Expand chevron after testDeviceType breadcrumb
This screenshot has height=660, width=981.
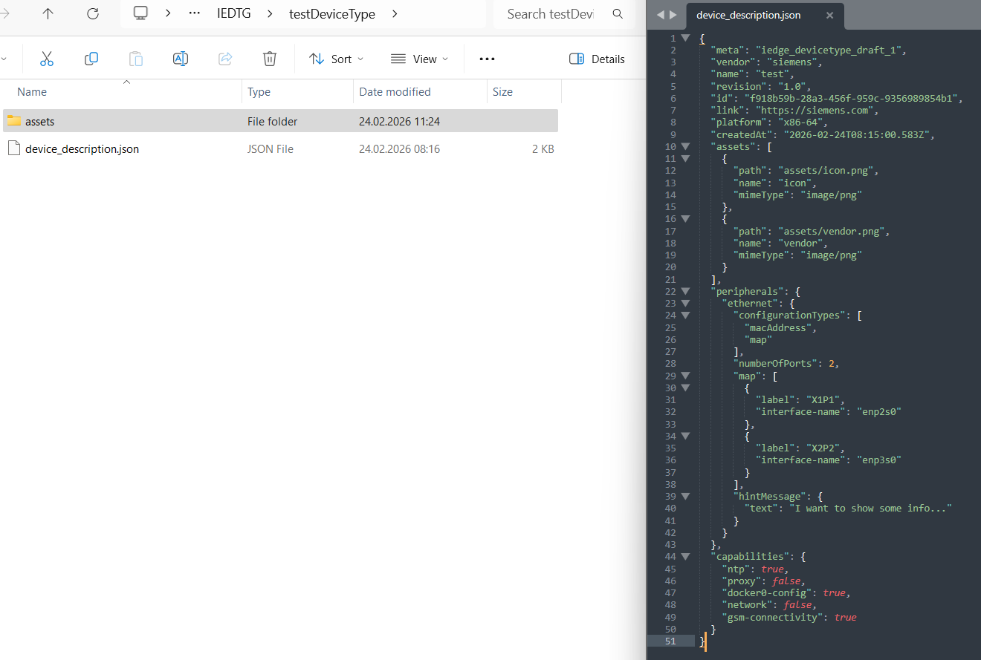click(x=394, y=13)
